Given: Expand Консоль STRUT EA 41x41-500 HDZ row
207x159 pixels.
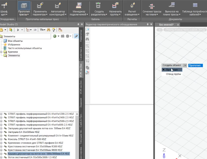Looking at the screenshot, I should [x=1, y=139].
